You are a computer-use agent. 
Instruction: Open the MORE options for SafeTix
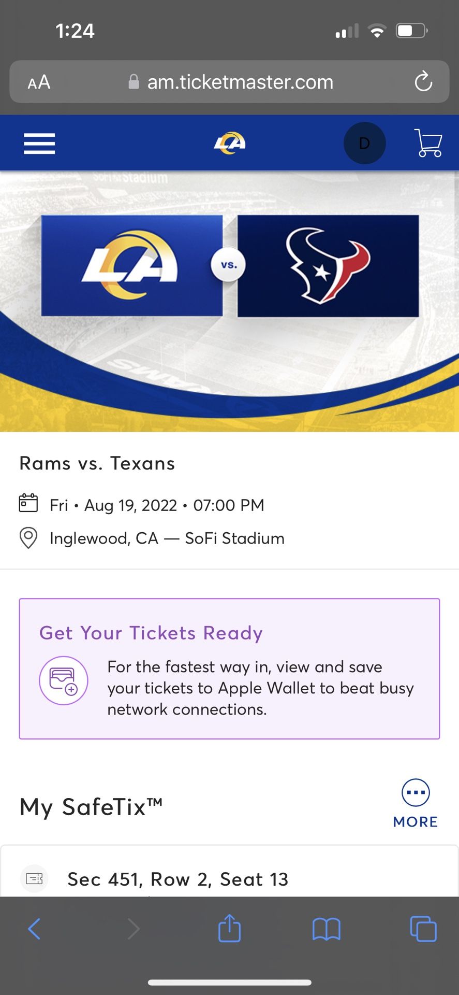tap(416, 803)
